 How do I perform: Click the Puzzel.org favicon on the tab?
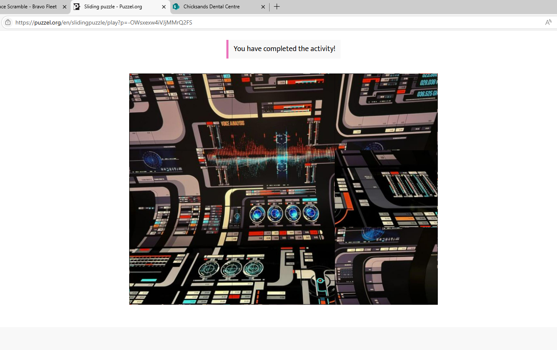click(77, 7)
